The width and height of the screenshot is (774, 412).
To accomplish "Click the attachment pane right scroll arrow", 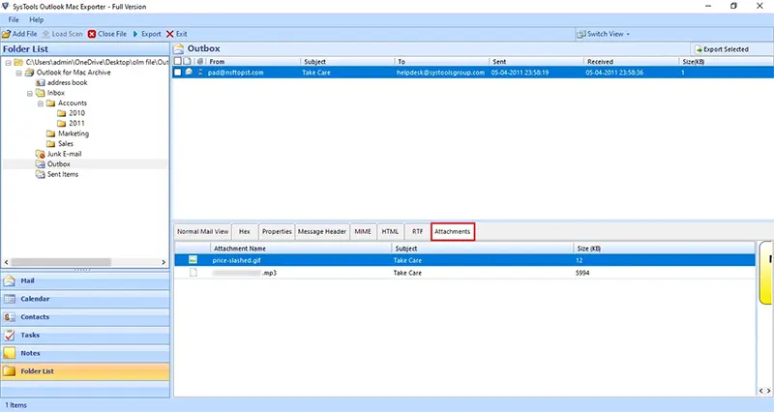I will [x=768, y=391].
